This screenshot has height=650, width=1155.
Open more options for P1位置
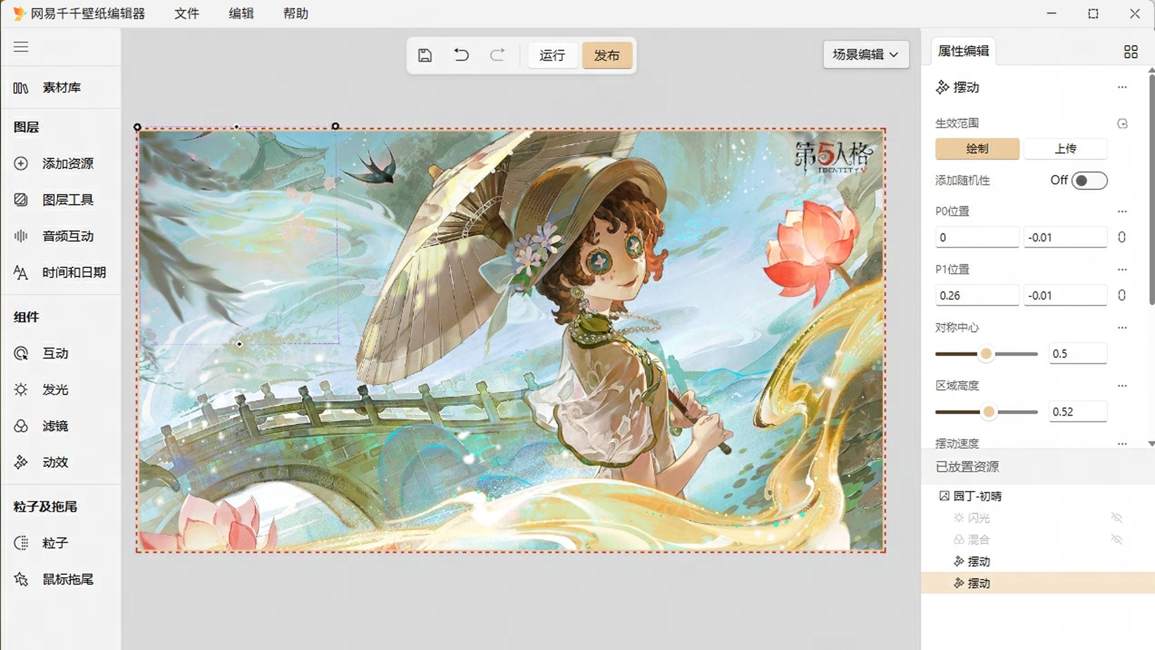click(1122, 270)
